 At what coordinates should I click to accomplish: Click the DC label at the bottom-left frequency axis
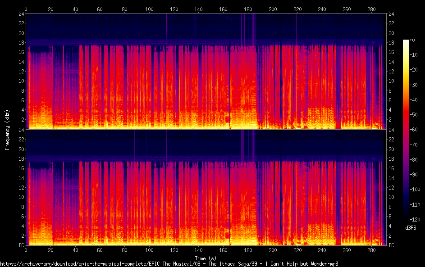point(21,245)
